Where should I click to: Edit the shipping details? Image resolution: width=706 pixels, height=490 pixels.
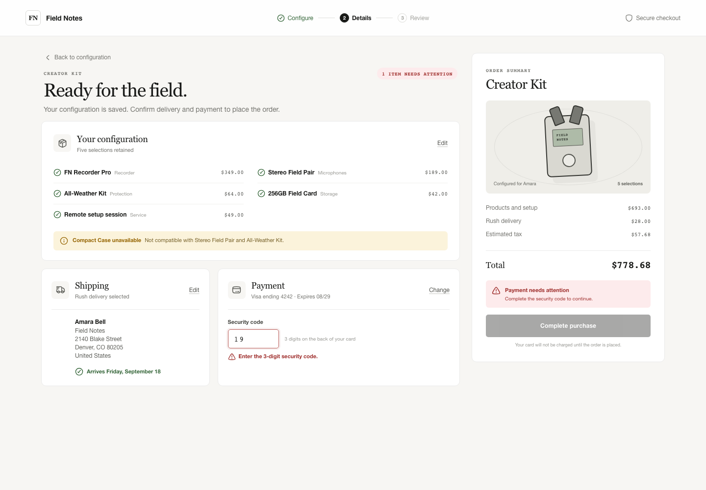[x=194, y=290]
